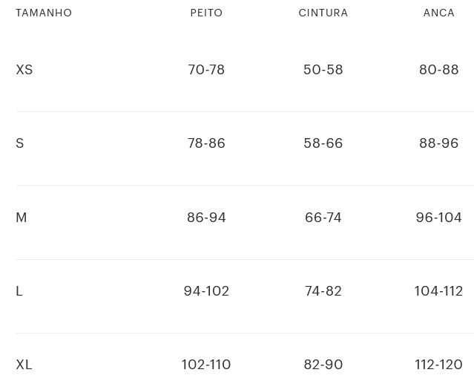The image size is (474, 384).
Task: Select the L size row label
Action: (19, 290)
